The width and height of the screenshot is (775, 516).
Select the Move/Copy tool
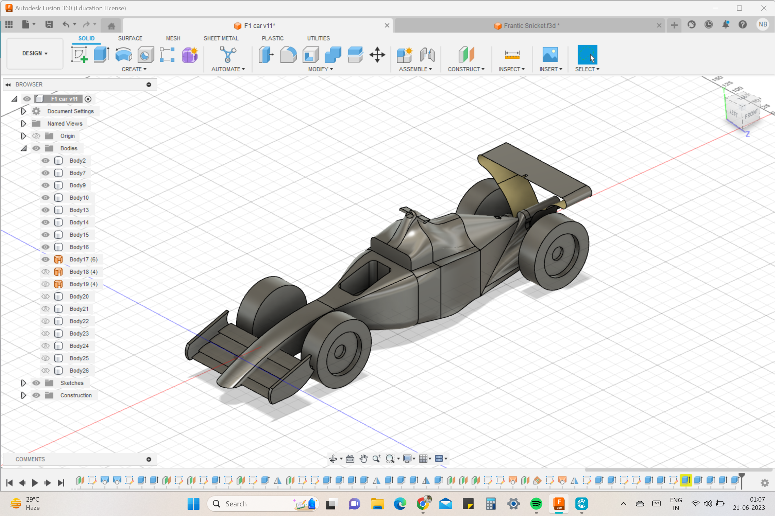[x=377, y=54]
